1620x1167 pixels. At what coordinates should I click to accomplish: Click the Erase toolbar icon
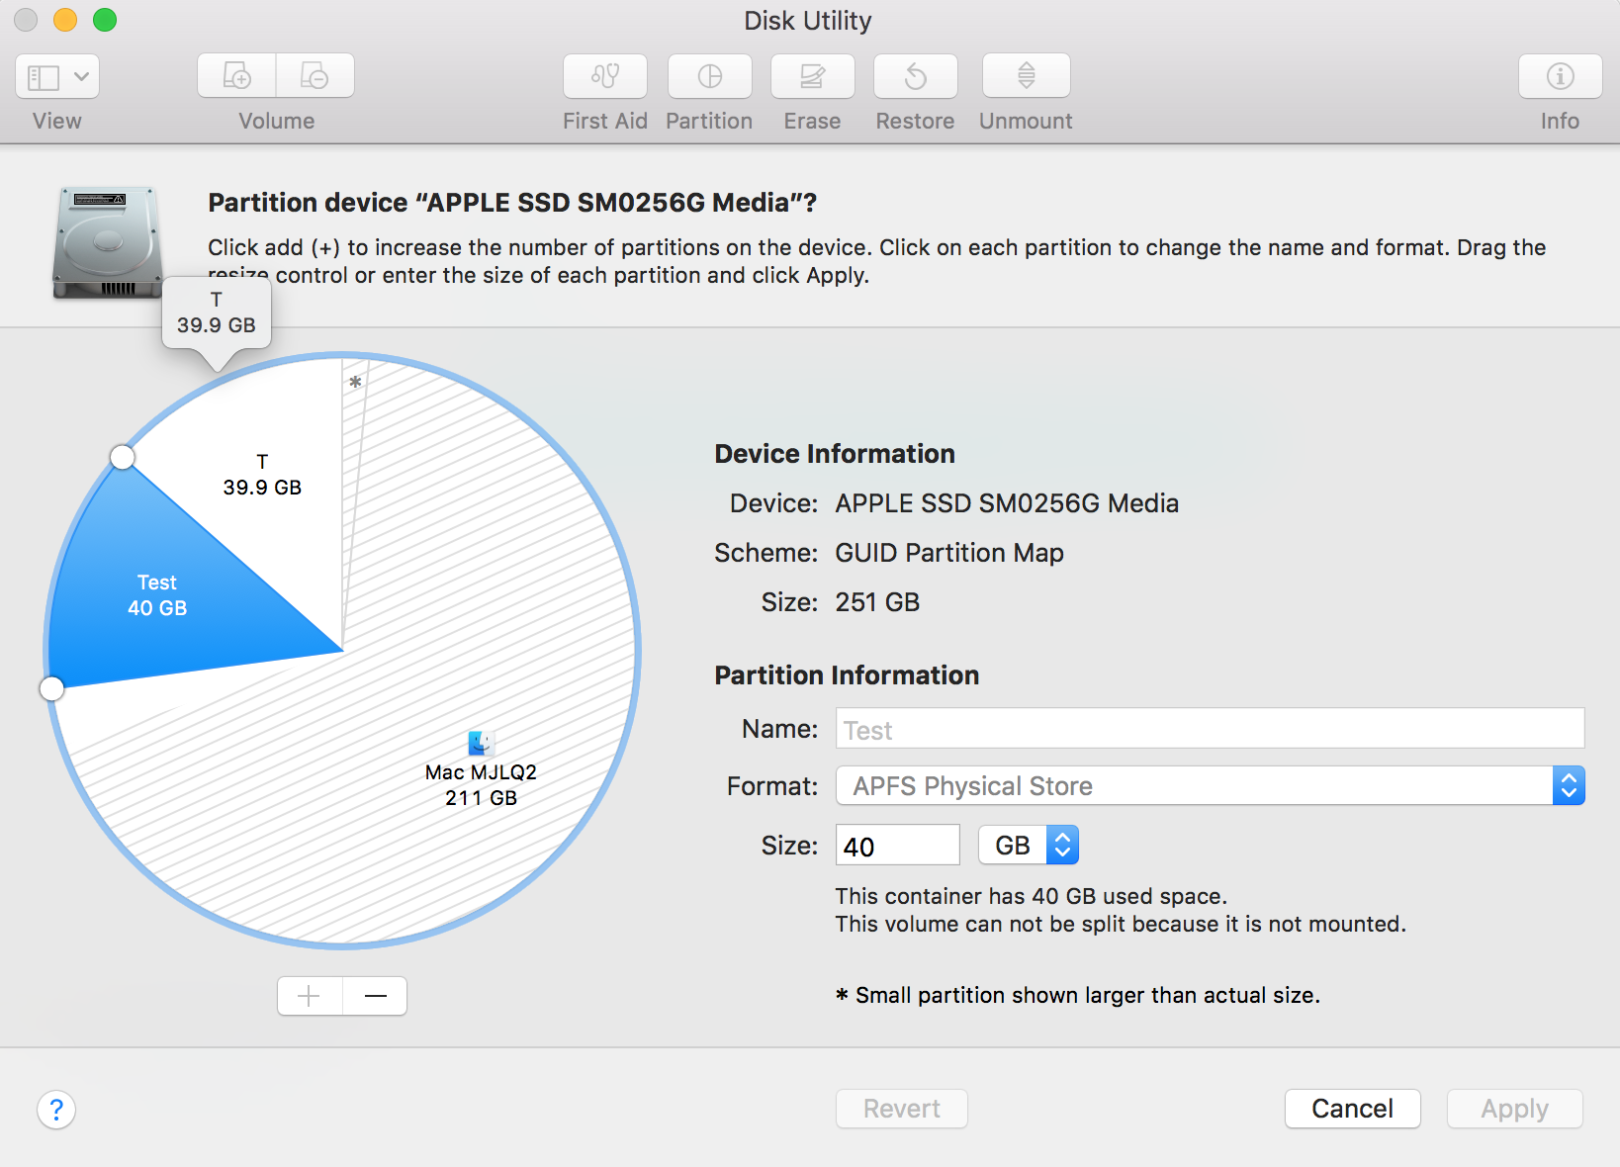tap(812, 76)
